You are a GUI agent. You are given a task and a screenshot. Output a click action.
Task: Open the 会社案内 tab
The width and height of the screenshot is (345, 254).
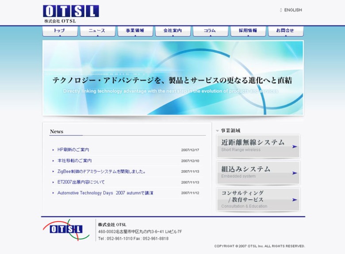[x=172, y=31]
